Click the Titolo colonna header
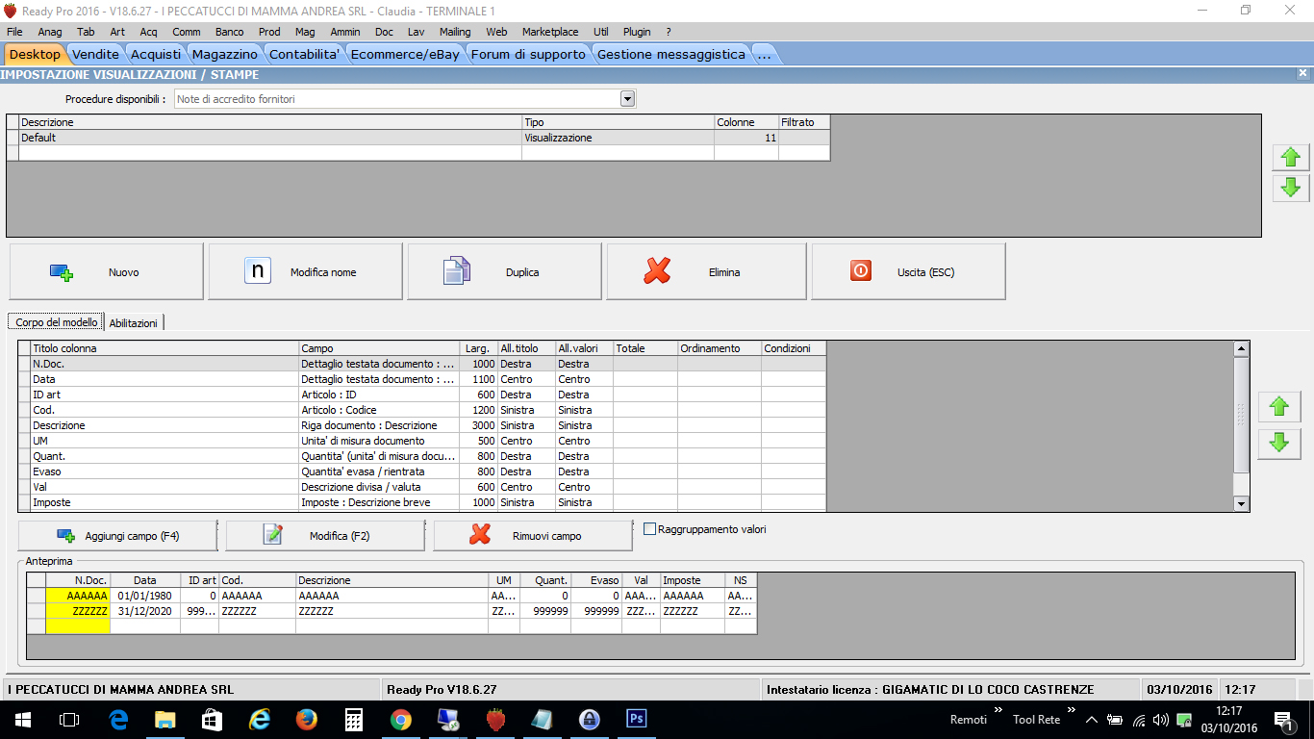The width and height of the screenshot is (1314, 739). pos(164,348)
